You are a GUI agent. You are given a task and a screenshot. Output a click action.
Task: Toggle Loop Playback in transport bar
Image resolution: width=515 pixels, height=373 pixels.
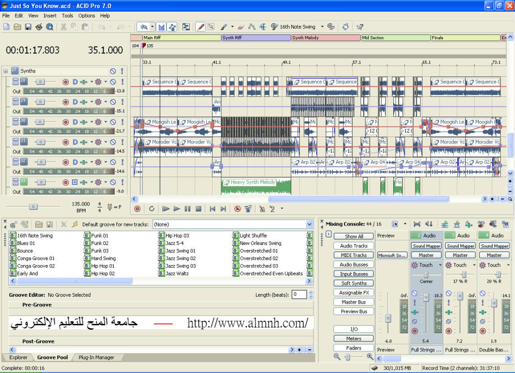coord(151,209)
